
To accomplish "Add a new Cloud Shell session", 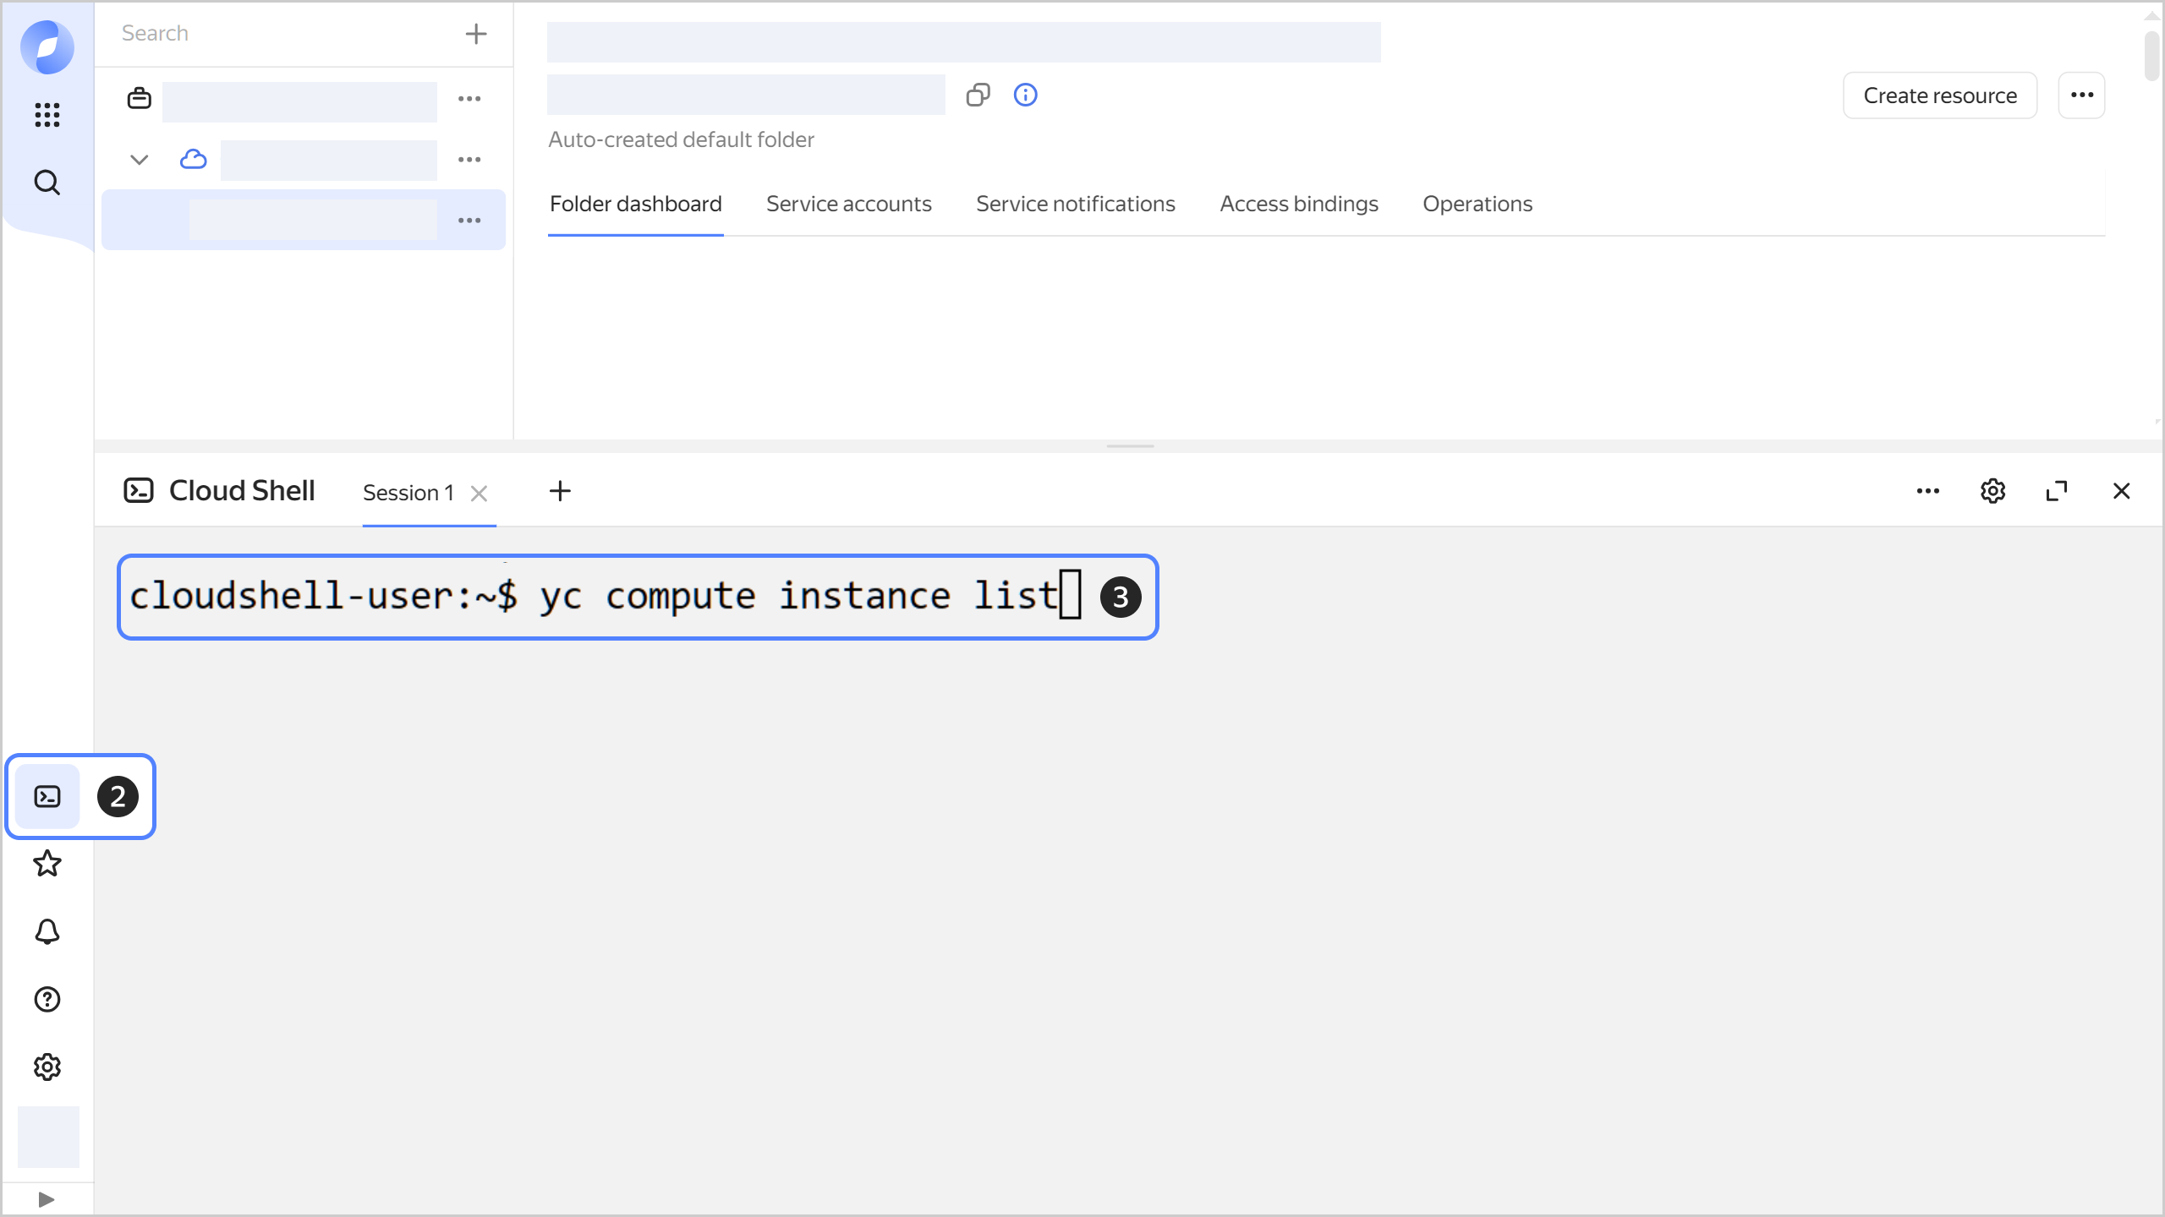I will tap(560, 491).
